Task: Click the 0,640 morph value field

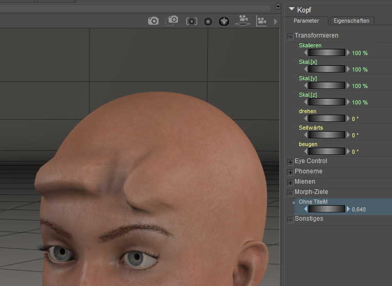Action: click(x=359, y=209)
